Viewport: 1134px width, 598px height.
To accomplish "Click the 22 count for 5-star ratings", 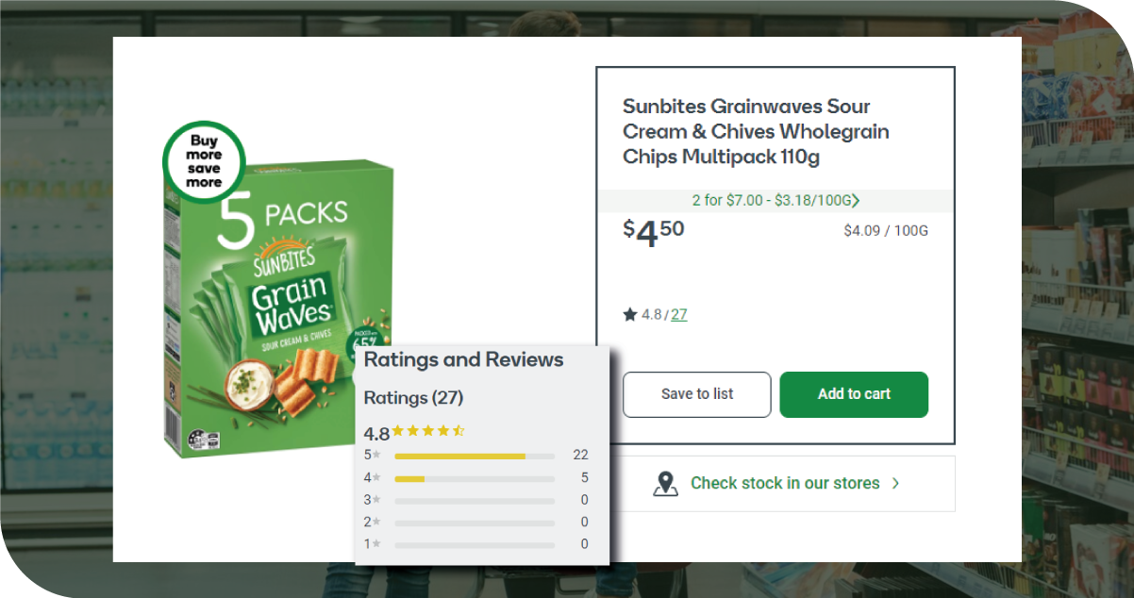I will [580, 455].
